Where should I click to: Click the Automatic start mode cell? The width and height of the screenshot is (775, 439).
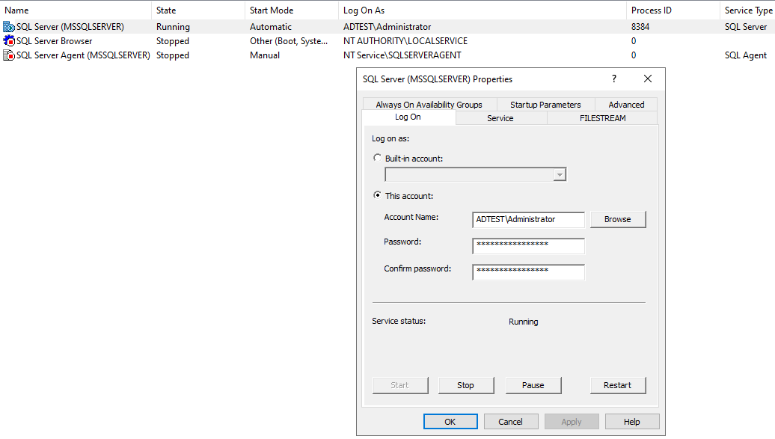coord(270,27)
